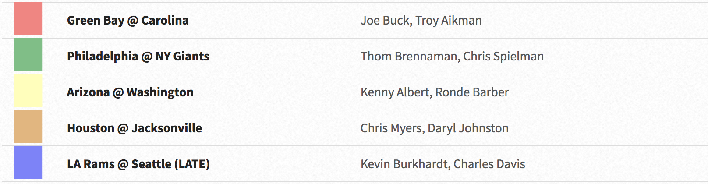Select Thom Brennaman, Chris Spielman announcer text

coord(452,57)
